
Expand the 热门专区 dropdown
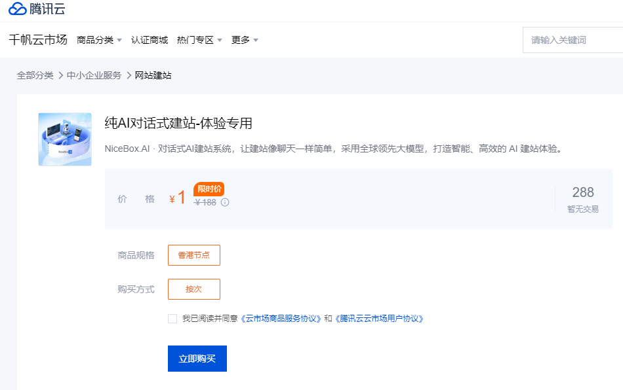(199, 40)
